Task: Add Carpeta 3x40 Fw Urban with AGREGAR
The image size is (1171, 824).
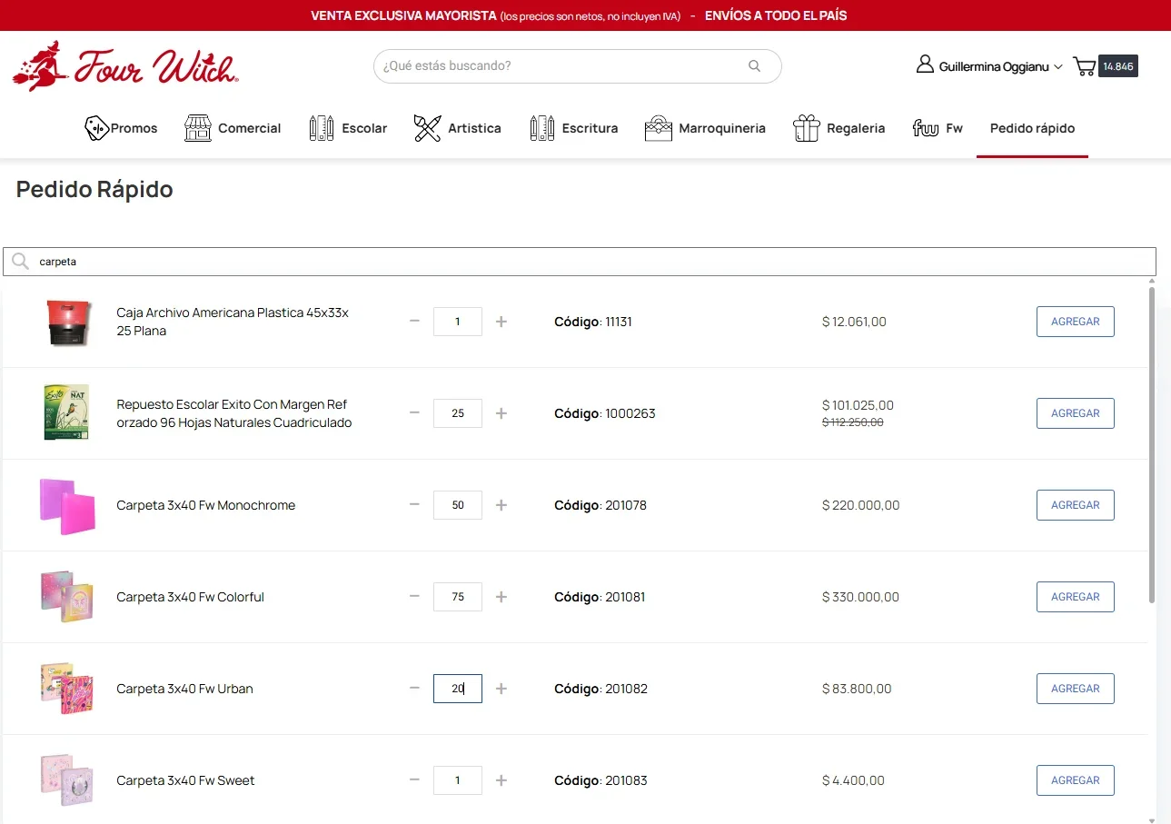Action: pyautogui.click(x=1076, y=689)
